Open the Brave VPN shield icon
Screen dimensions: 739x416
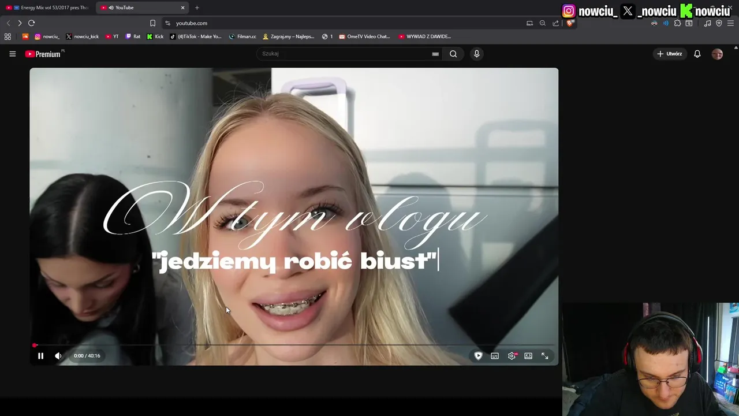tap(719, 23)
